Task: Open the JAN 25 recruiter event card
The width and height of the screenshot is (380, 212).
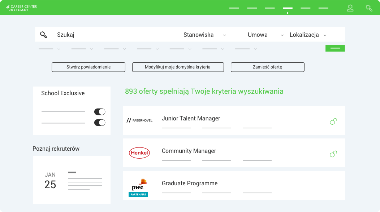Action: [x=72, y=180]
